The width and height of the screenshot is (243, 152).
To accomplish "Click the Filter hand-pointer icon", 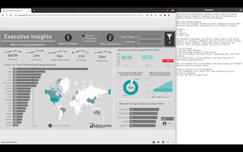I will click(x=164, y=123).
